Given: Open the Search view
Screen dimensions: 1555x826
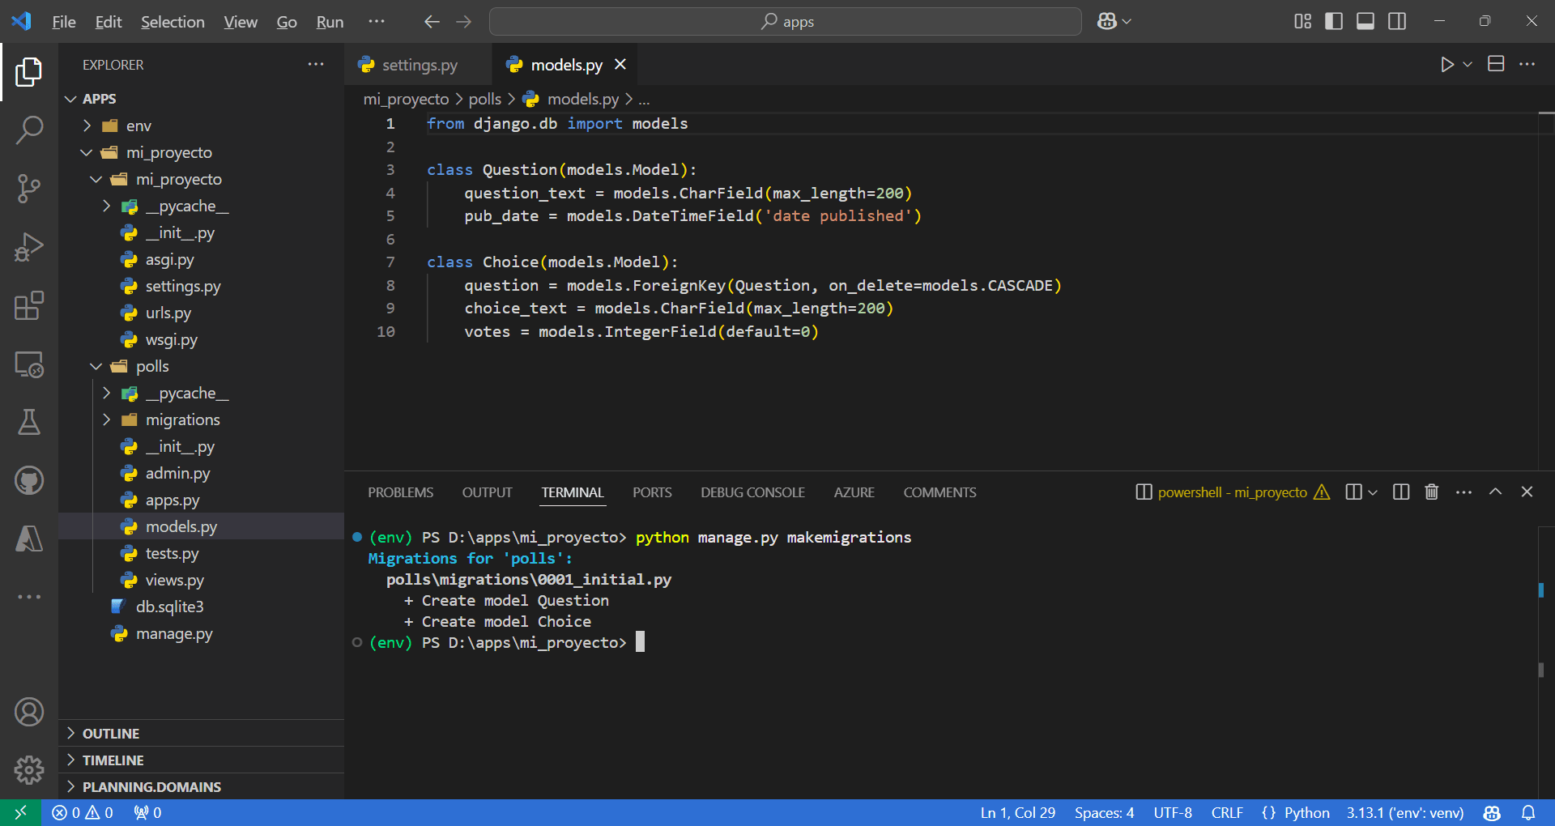Looking at the screenshot, I should [29, 129].
